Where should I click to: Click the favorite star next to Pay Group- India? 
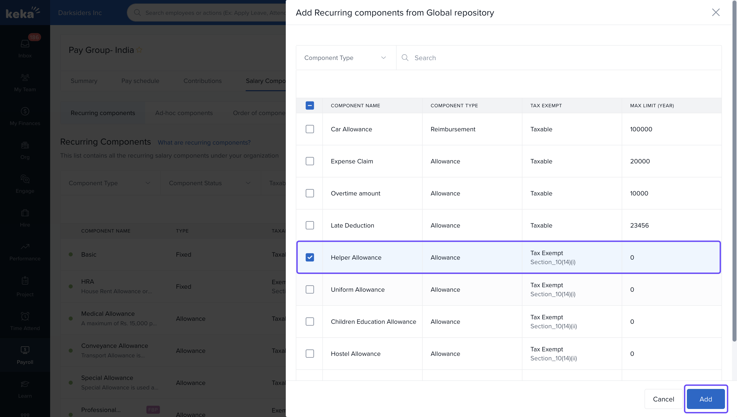pos(139,50)
